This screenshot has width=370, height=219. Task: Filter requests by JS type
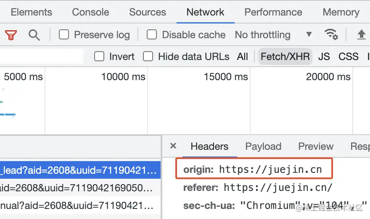tap(324, 57)
